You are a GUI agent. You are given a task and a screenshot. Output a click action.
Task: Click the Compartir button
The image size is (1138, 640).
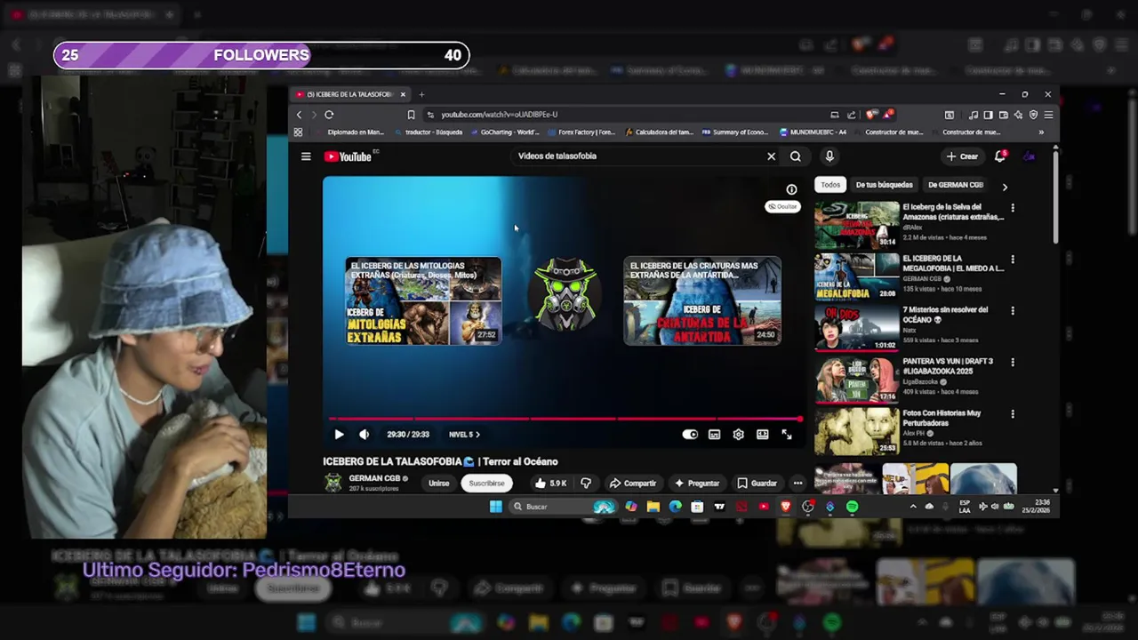tap(633, 484)
